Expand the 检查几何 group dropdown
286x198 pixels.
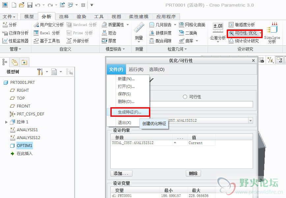(177, 49)
